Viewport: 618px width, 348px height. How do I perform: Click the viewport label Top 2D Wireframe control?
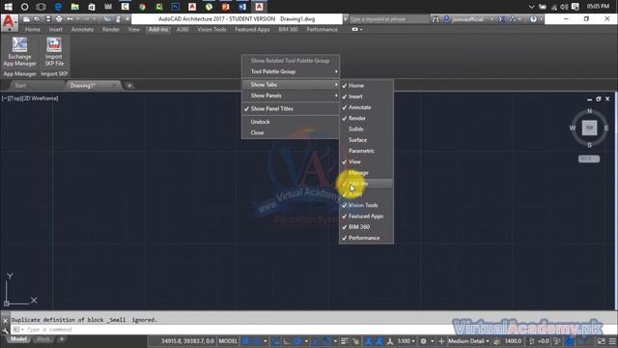click(x=30, y=99)
